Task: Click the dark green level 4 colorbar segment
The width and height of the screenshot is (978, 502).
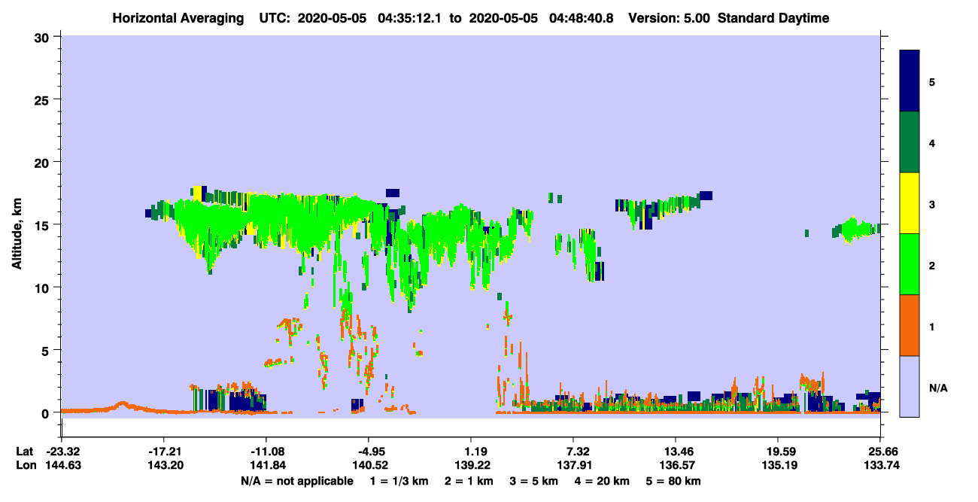Action: coord(910,142)
